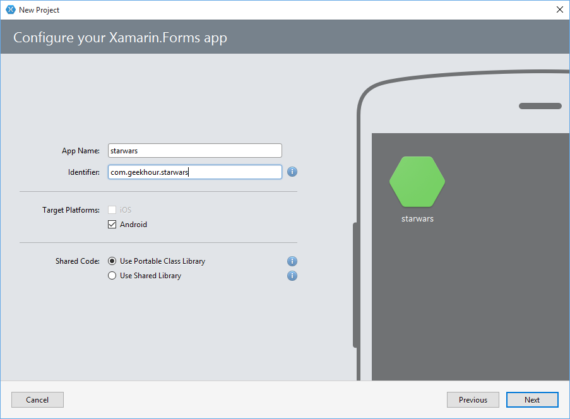
Task: Click the green hexagon app icon preview
Action: 417,181
